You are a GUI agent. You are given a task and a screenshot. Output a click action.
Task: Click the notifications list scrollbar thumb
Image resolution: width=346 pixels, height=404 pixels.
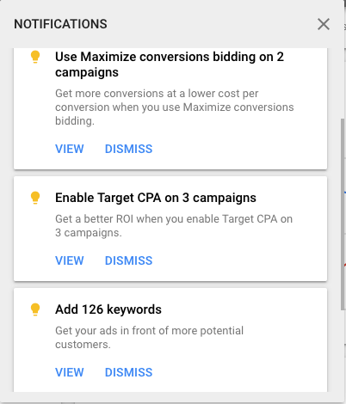click(x=343, y=214)
